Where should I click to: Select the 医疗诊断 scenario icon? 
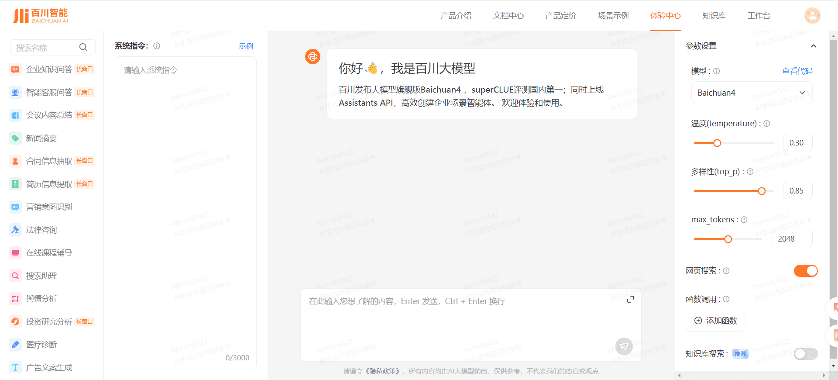click(15, 345)
